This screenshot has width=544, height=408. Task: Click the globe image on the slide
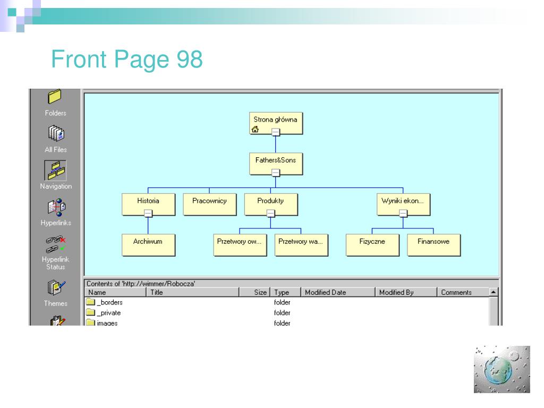pos(501,369)
